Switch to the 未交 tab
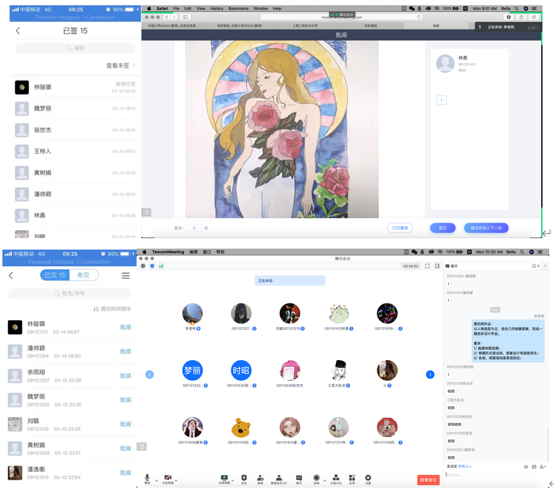 (x=84, y=275)
